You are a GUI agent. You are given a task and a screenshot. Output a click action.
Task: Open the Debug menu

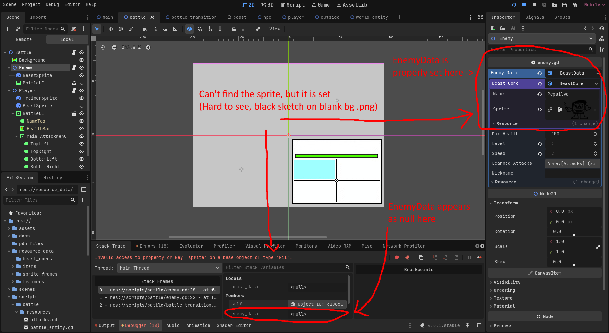52,4
